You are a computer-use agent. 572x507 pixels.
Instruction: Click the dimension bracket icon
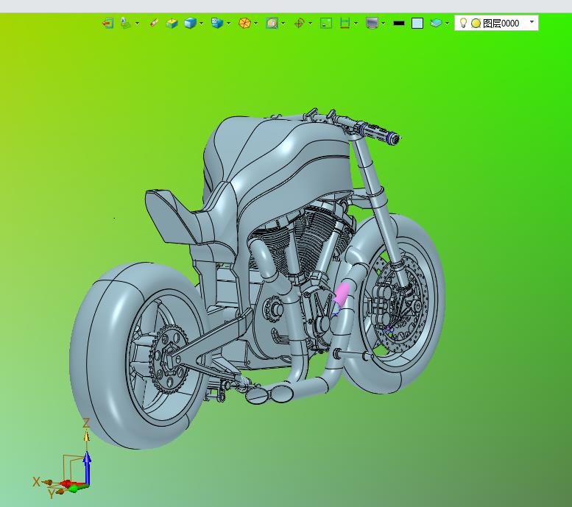pos(345,24)
